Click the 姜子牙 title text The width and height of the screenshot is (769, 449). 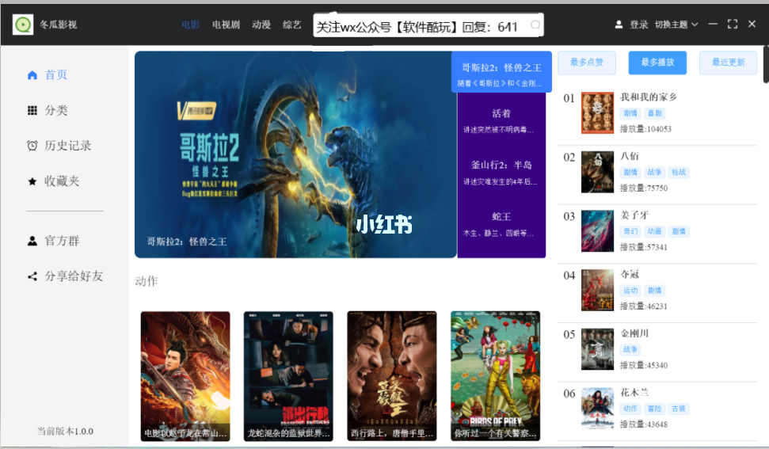pos(634,215)
